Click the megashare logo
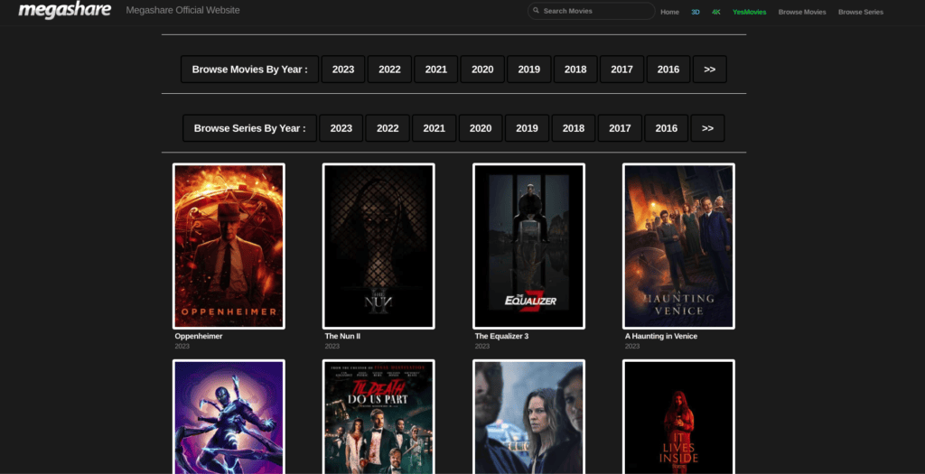Image resolution: width=925 pixels, height=474 pixels. 64,10
